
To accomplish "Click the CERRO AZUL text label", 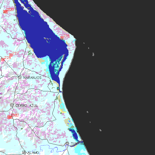I will 27,106.
